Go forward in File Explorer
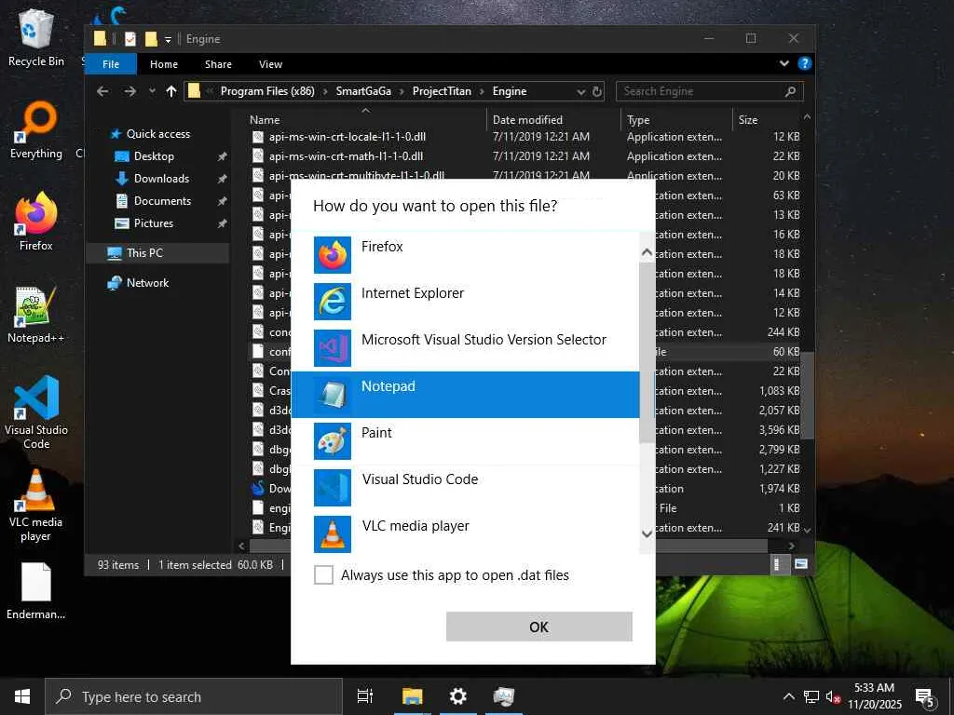The width and height of the screenshot is (954, 715). click(129, 91)
